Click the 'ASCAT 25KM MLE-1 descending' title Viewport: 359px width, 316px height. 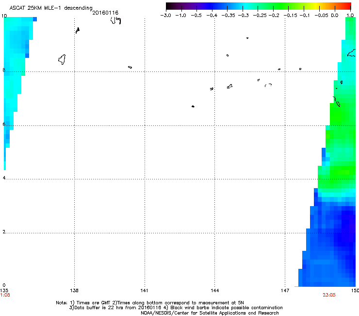click(51, 8)
